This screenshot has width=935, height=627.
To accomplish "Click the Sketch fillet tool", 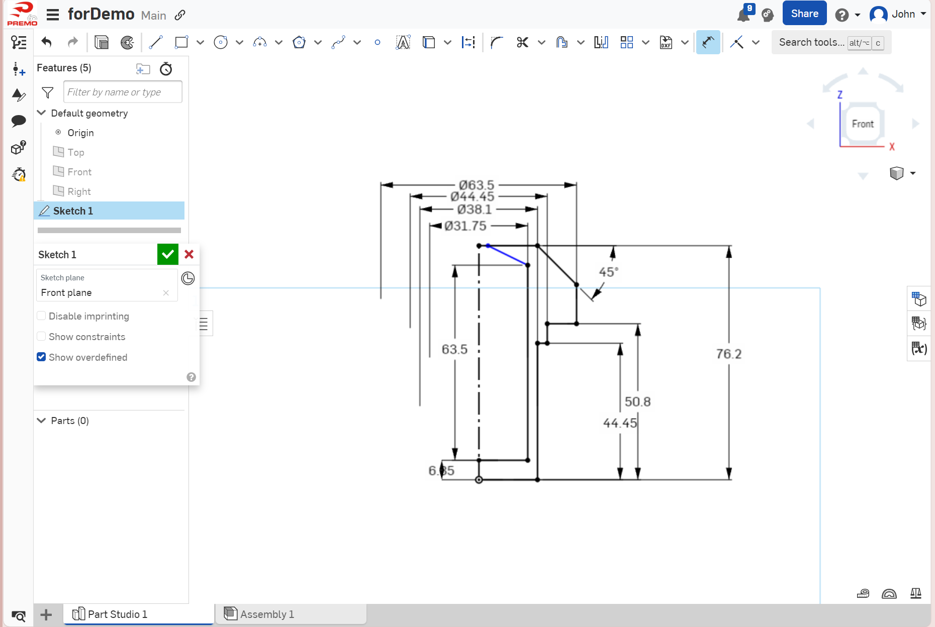I will 496,43.
